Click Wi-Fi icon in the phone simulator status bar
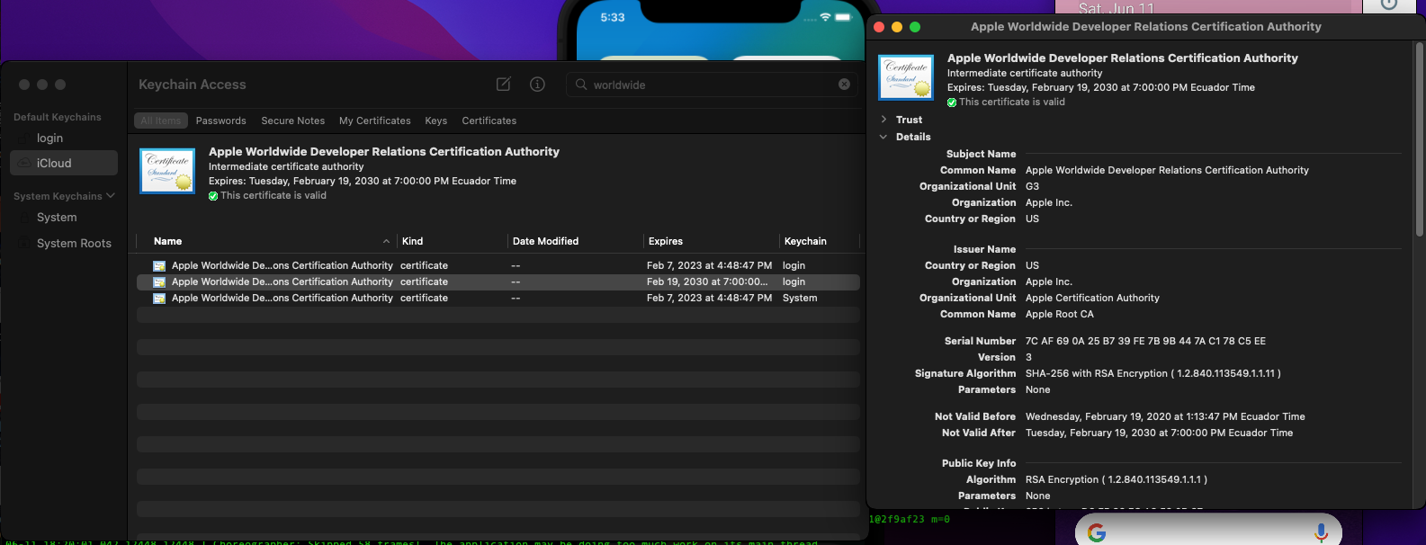This screenshot has width=1426, height=545. pyautogui.click(x=825, y=17)
